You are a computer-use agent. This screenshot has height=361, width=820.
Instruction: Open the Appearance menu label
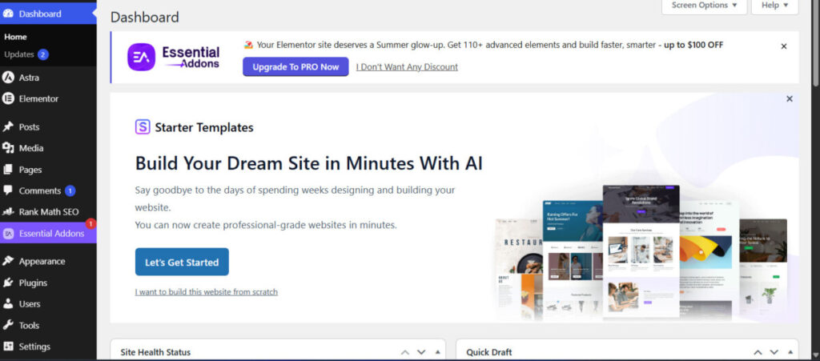point(42,261)
